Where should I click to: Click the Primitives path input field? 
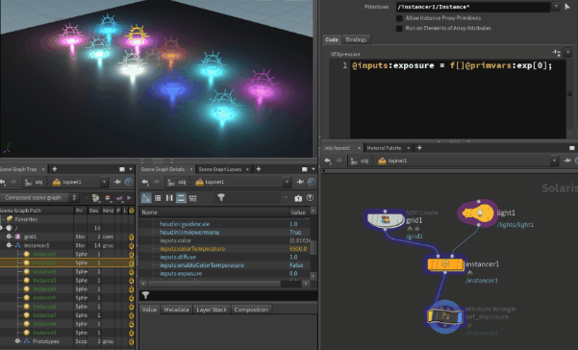point(473,7)
